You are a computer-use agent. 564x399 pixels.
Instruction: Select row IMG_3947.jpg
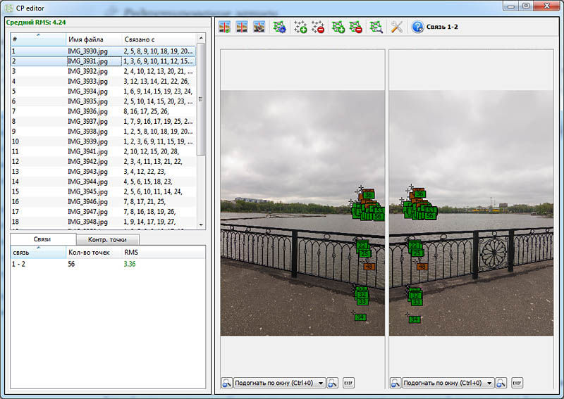click(x=104, y=212)
